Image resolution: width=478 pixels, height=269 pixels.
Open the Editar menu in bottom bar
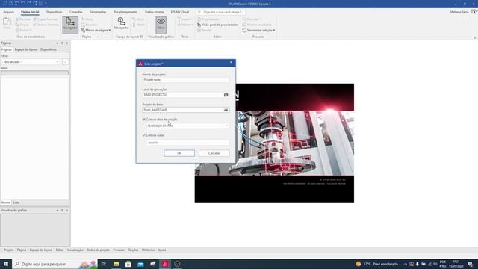pyautogui.click(x=60, y=250)
